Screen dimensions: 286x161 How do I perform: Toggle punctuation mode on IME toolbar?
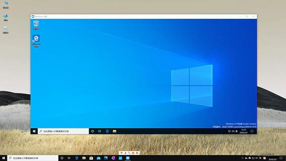[129, 153]
